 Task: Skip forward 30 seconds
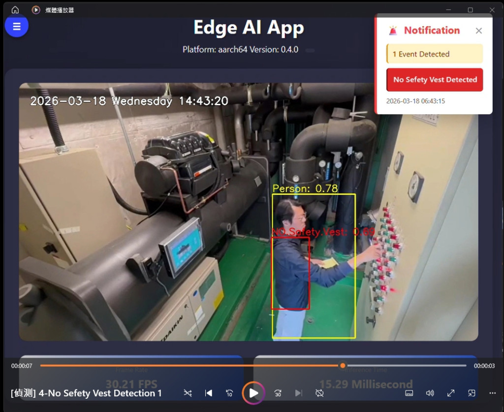coord(278,393)
